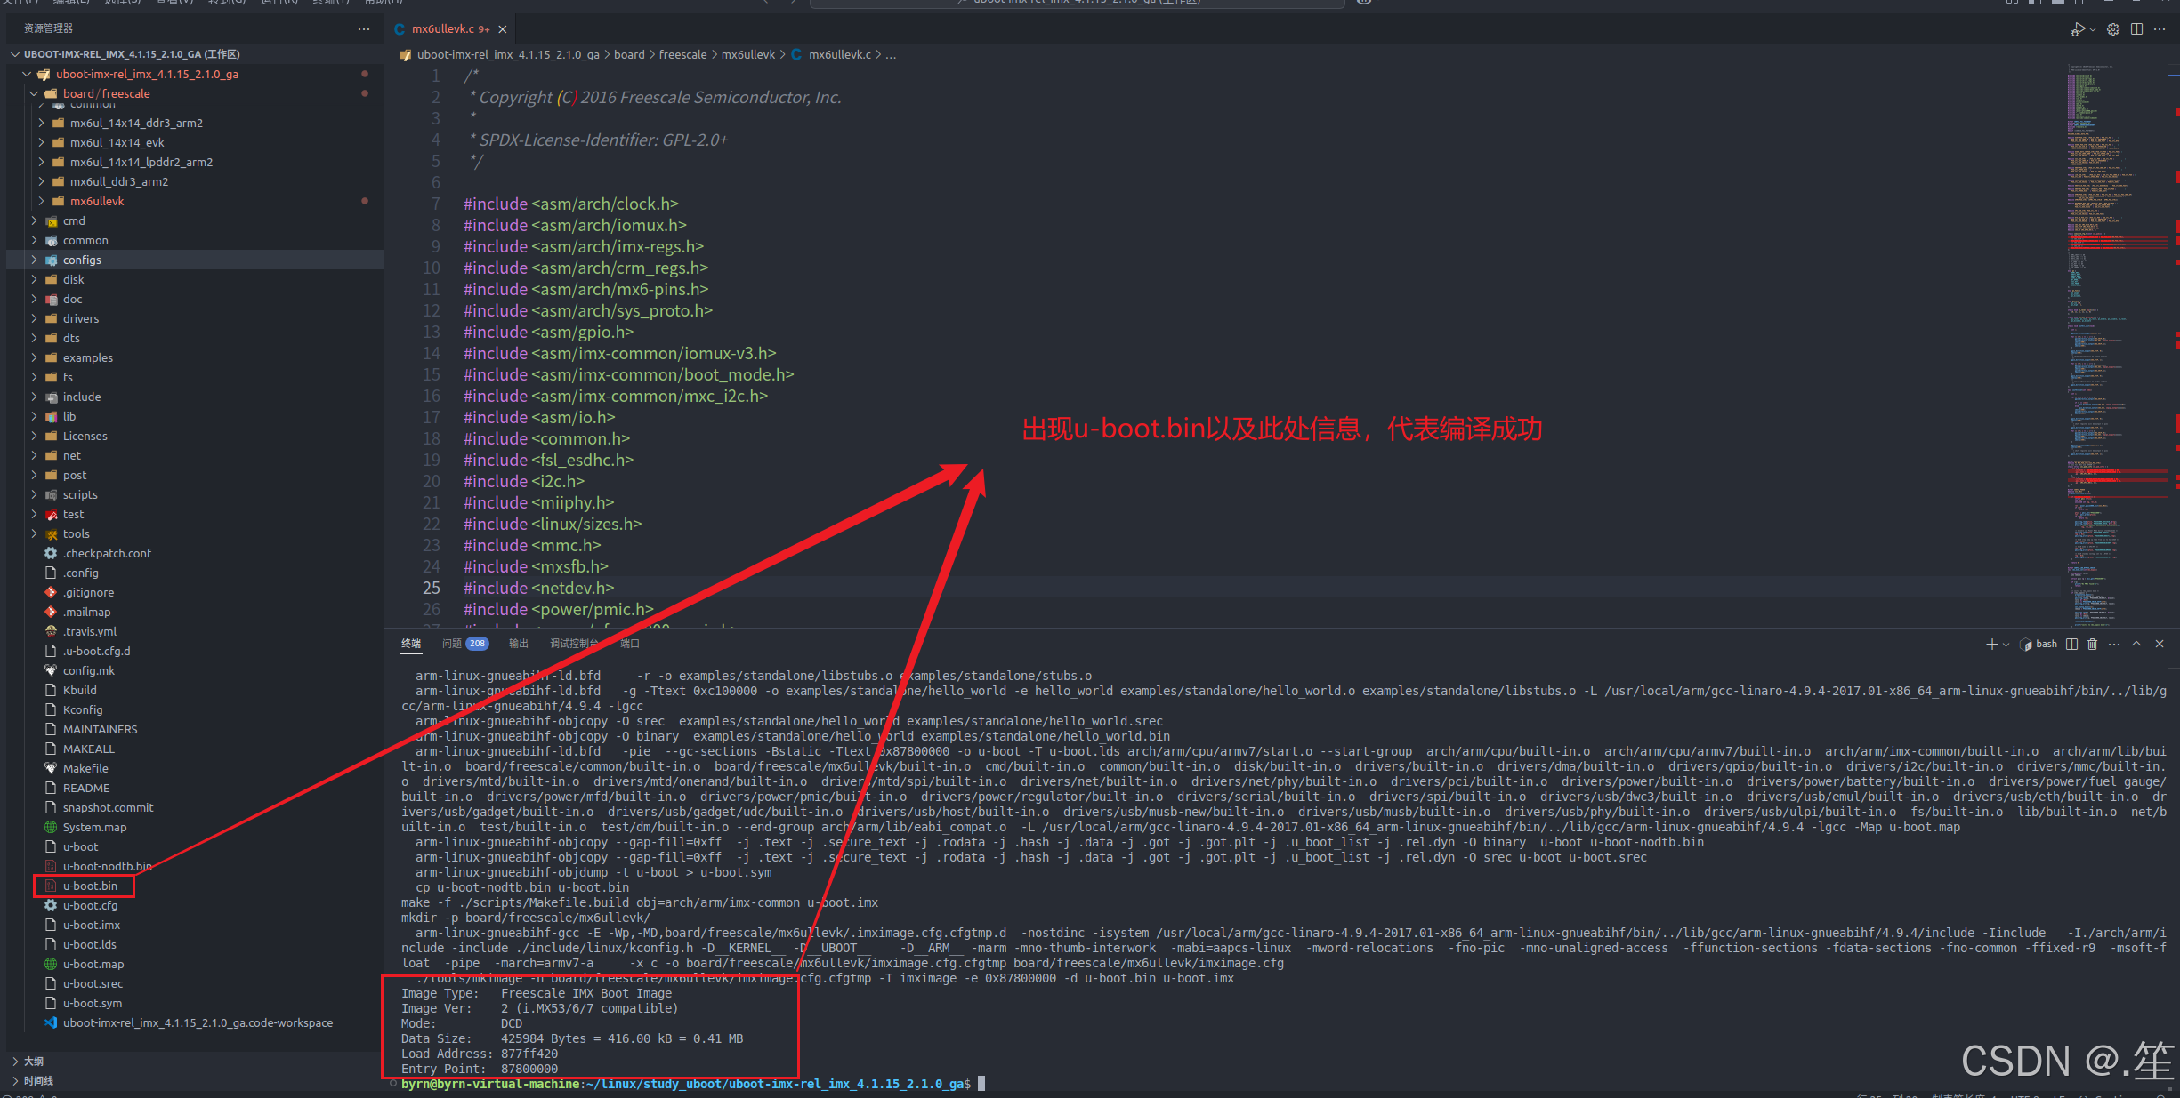Open the settings gear next to the run button
Image resolution: width=2180 pixels, height=1098 pixels.
point(2112,29)
